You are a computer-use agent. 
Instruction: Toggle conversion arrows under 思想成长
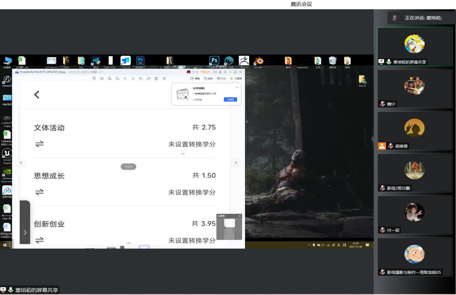(x=39, y=192)
